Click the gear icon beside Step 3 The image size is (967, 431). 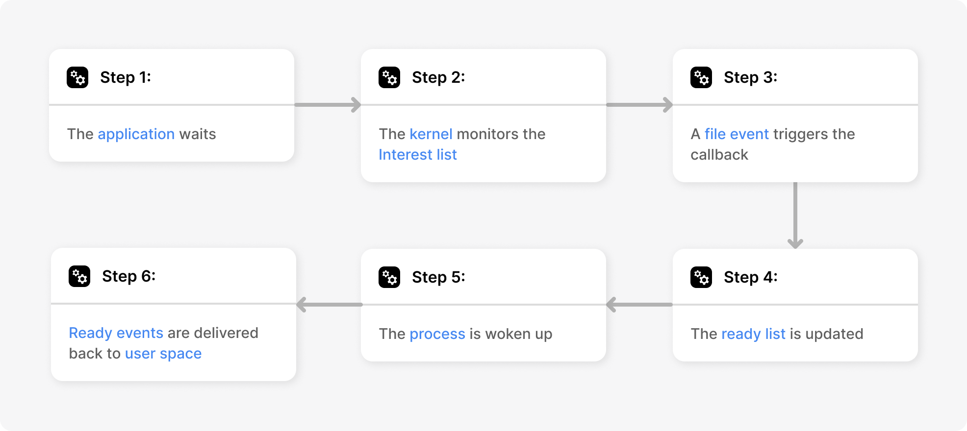[701, 77]
